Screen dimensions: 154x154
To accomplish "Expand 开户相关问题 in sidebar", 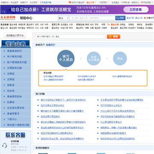I will click(x=15, y=56).
